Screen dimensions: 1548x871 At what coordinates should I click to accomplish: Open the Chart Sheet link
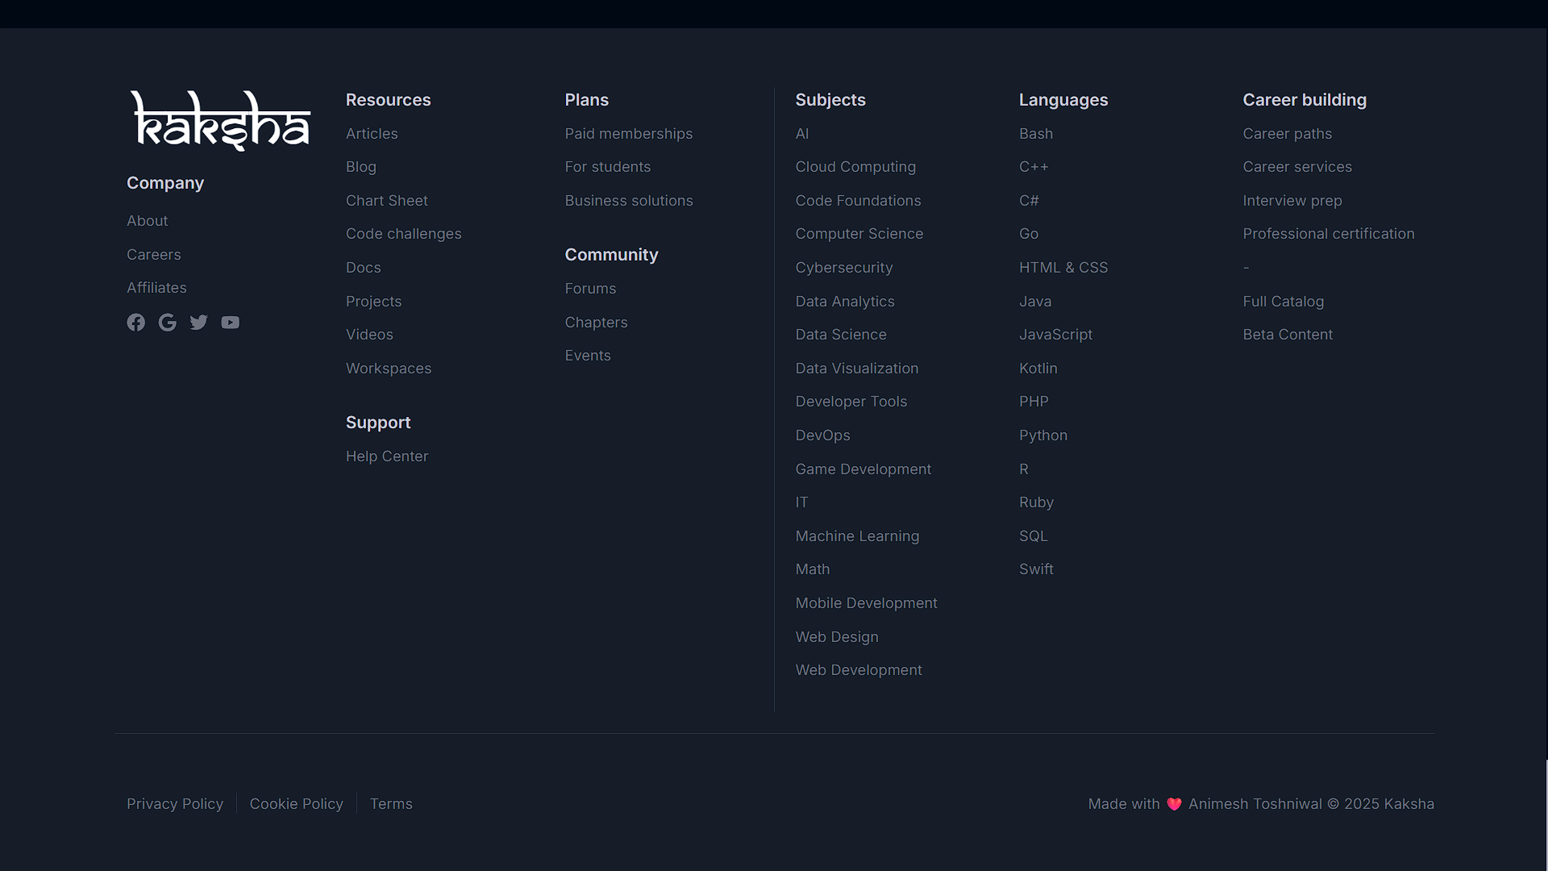[387, 201]
